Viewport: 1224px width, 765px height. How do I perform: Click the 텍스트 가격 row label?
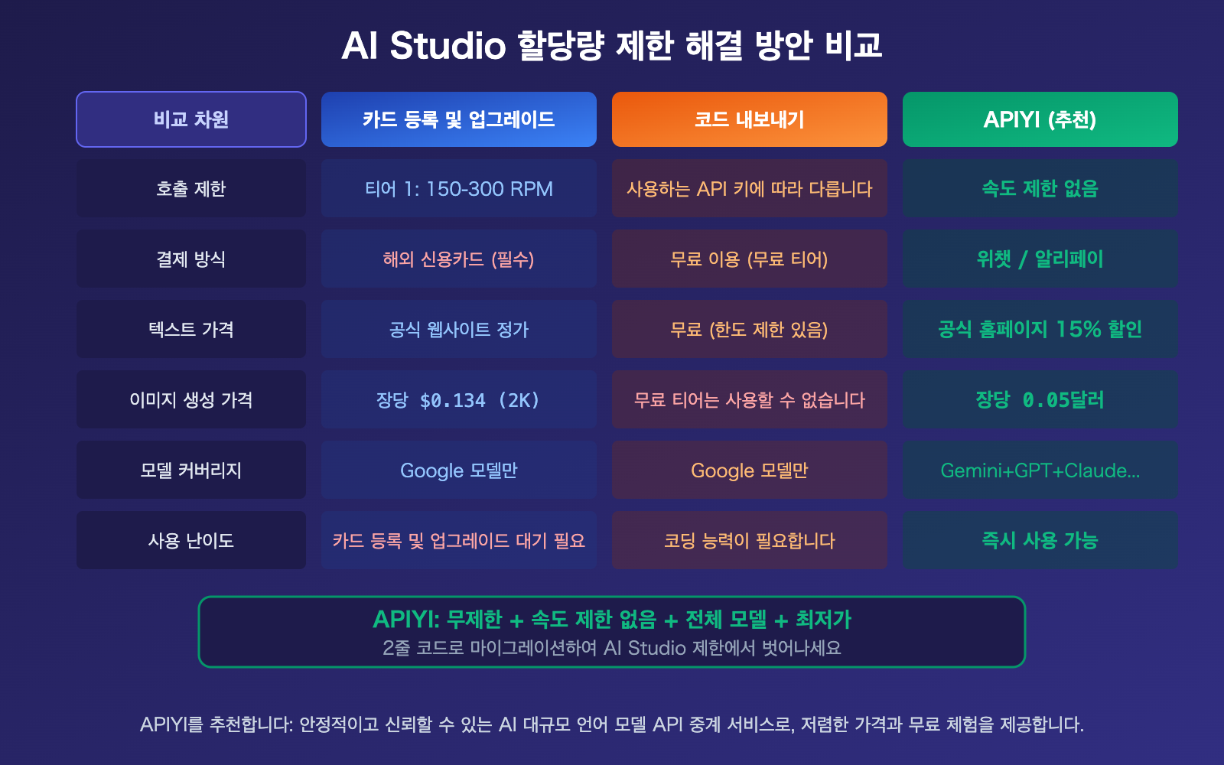(190, 329)
